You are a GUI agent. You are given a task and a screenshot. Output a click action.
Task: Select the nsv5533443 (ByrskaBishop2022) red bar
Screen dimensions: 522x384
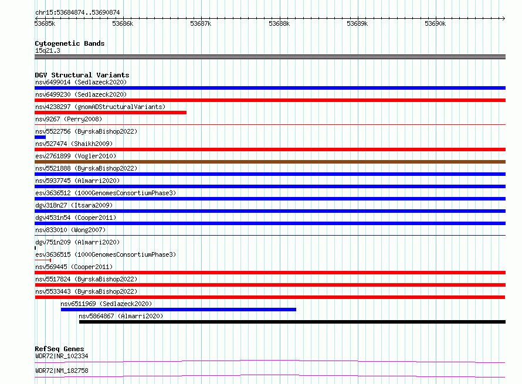pos(270,297)
